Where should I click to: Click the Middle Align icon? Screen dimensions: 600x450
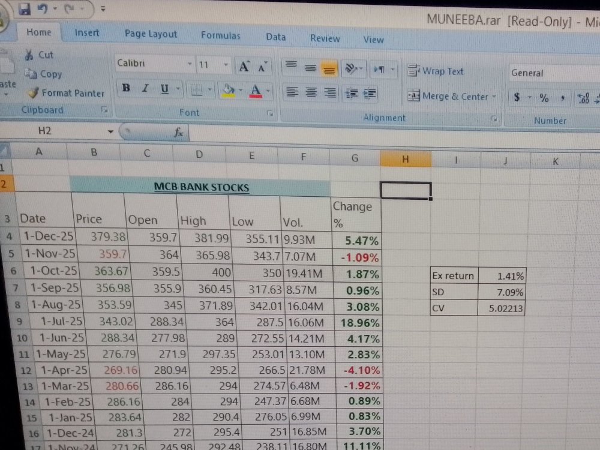(310, 68)
